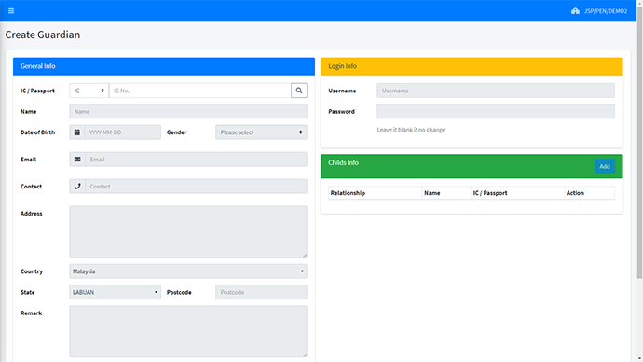Click the Postcode input field
643x362 pixels.
coord(261,292)
